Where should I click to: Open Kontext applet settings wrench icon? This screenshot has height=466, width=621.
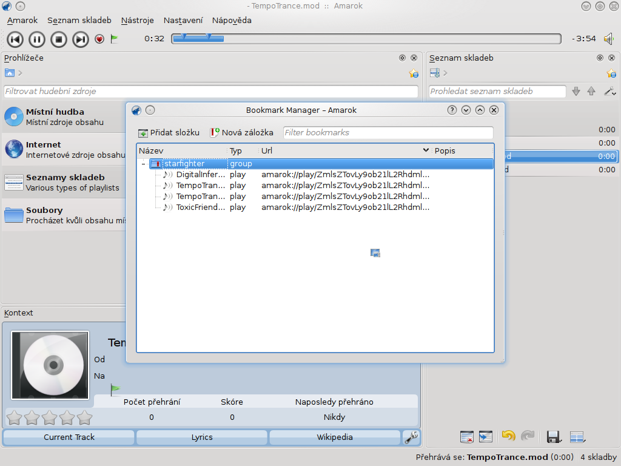click(x=412, y=437)
